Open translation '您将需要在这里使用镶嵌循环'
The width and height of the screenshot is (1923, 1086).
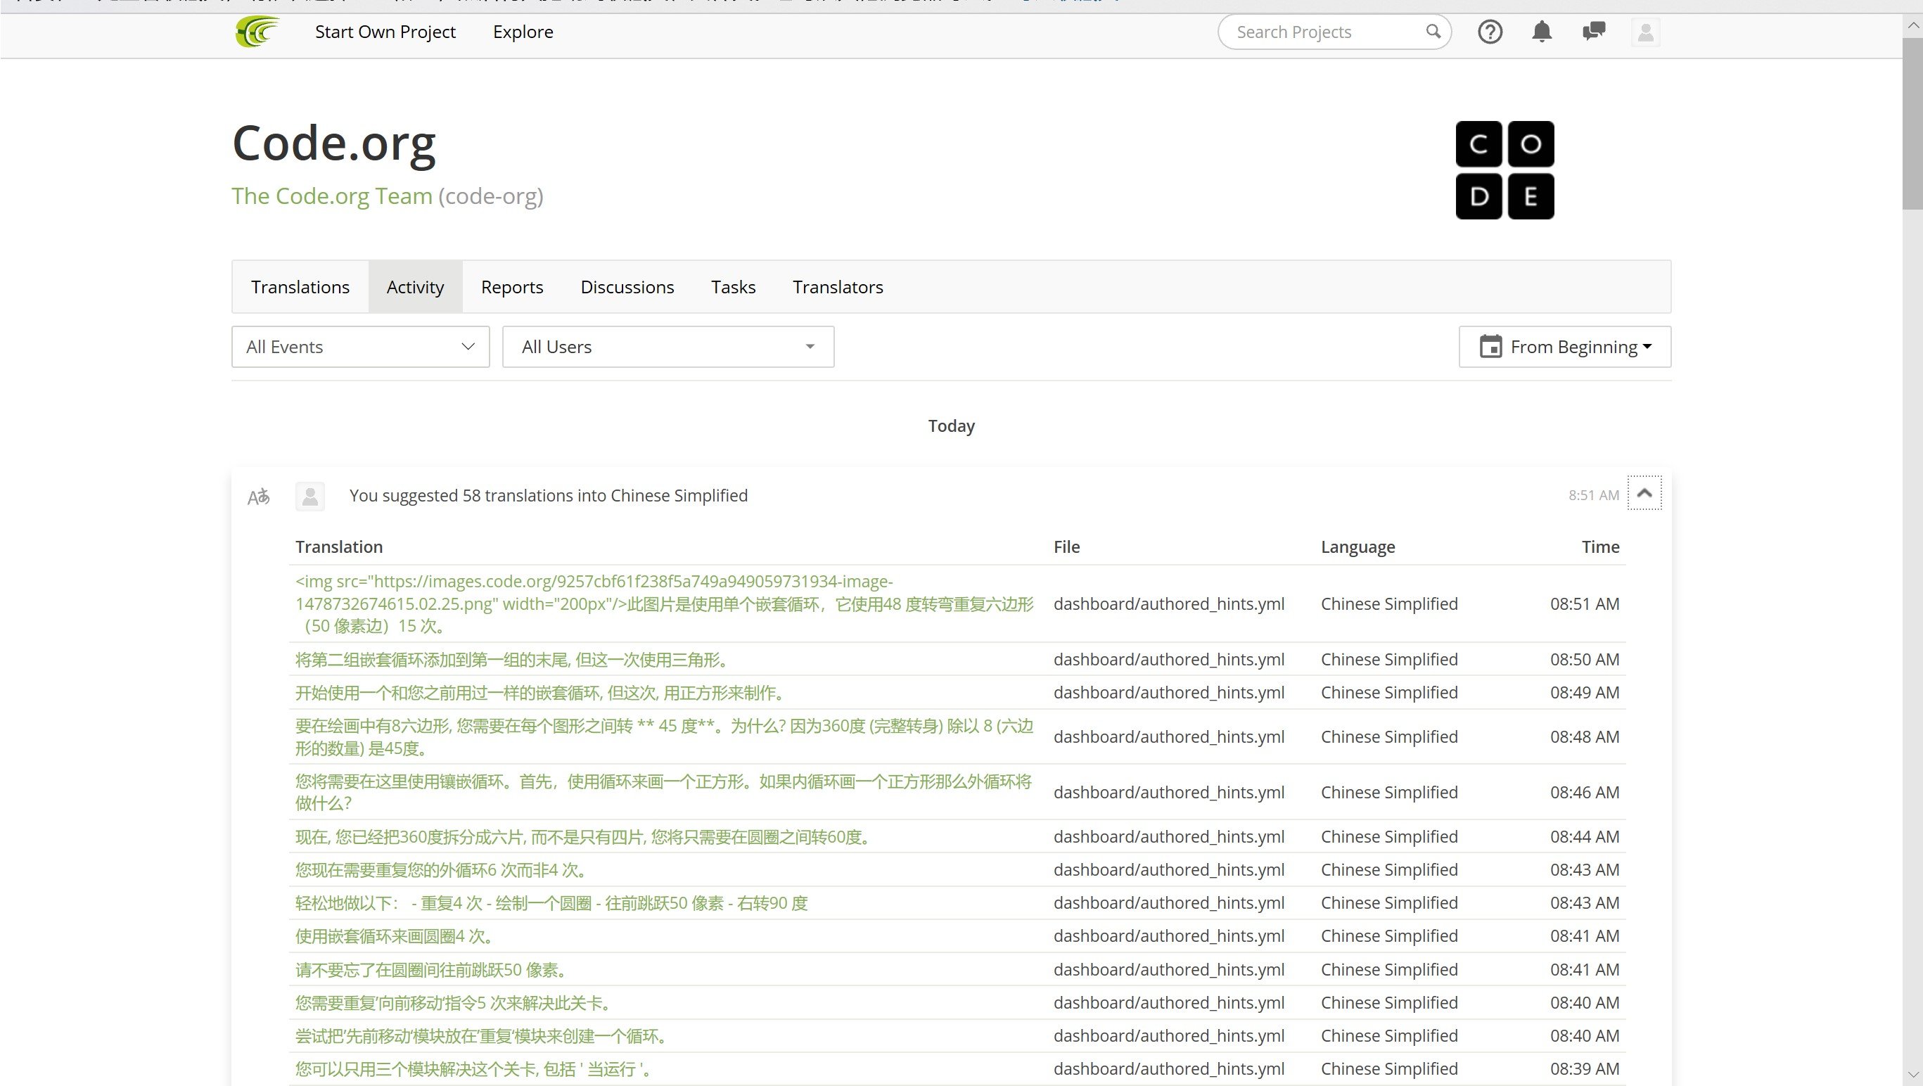[664, 792]
